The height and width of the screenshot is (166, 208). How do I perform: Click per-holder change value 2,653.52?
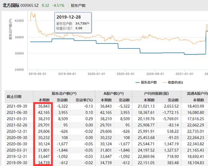click(x=171, y=106)
